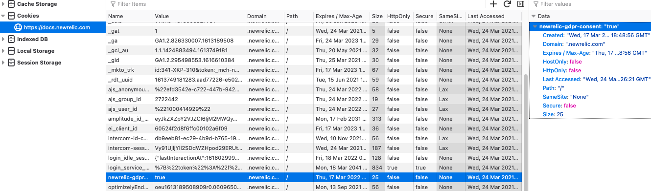Select the _mkto_trk cookie row
The image size is (651, 191).
point(314,70)
